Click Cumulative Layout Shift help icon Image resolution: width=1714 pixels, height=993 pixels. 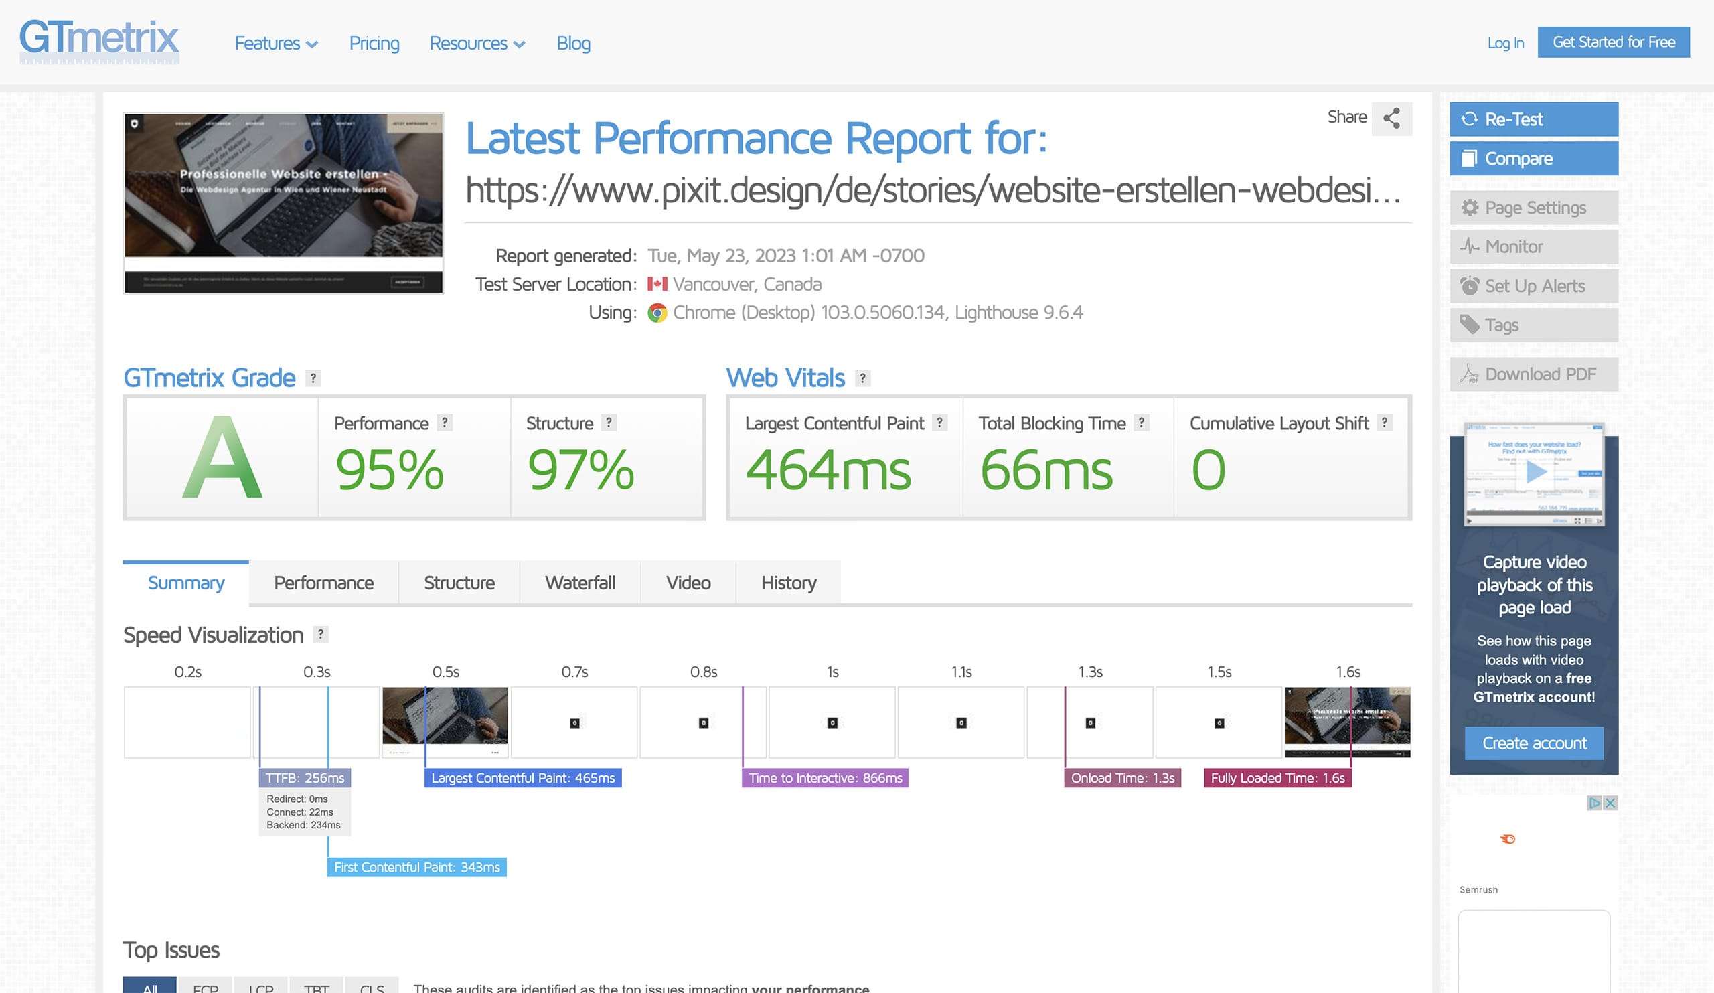1384,423
